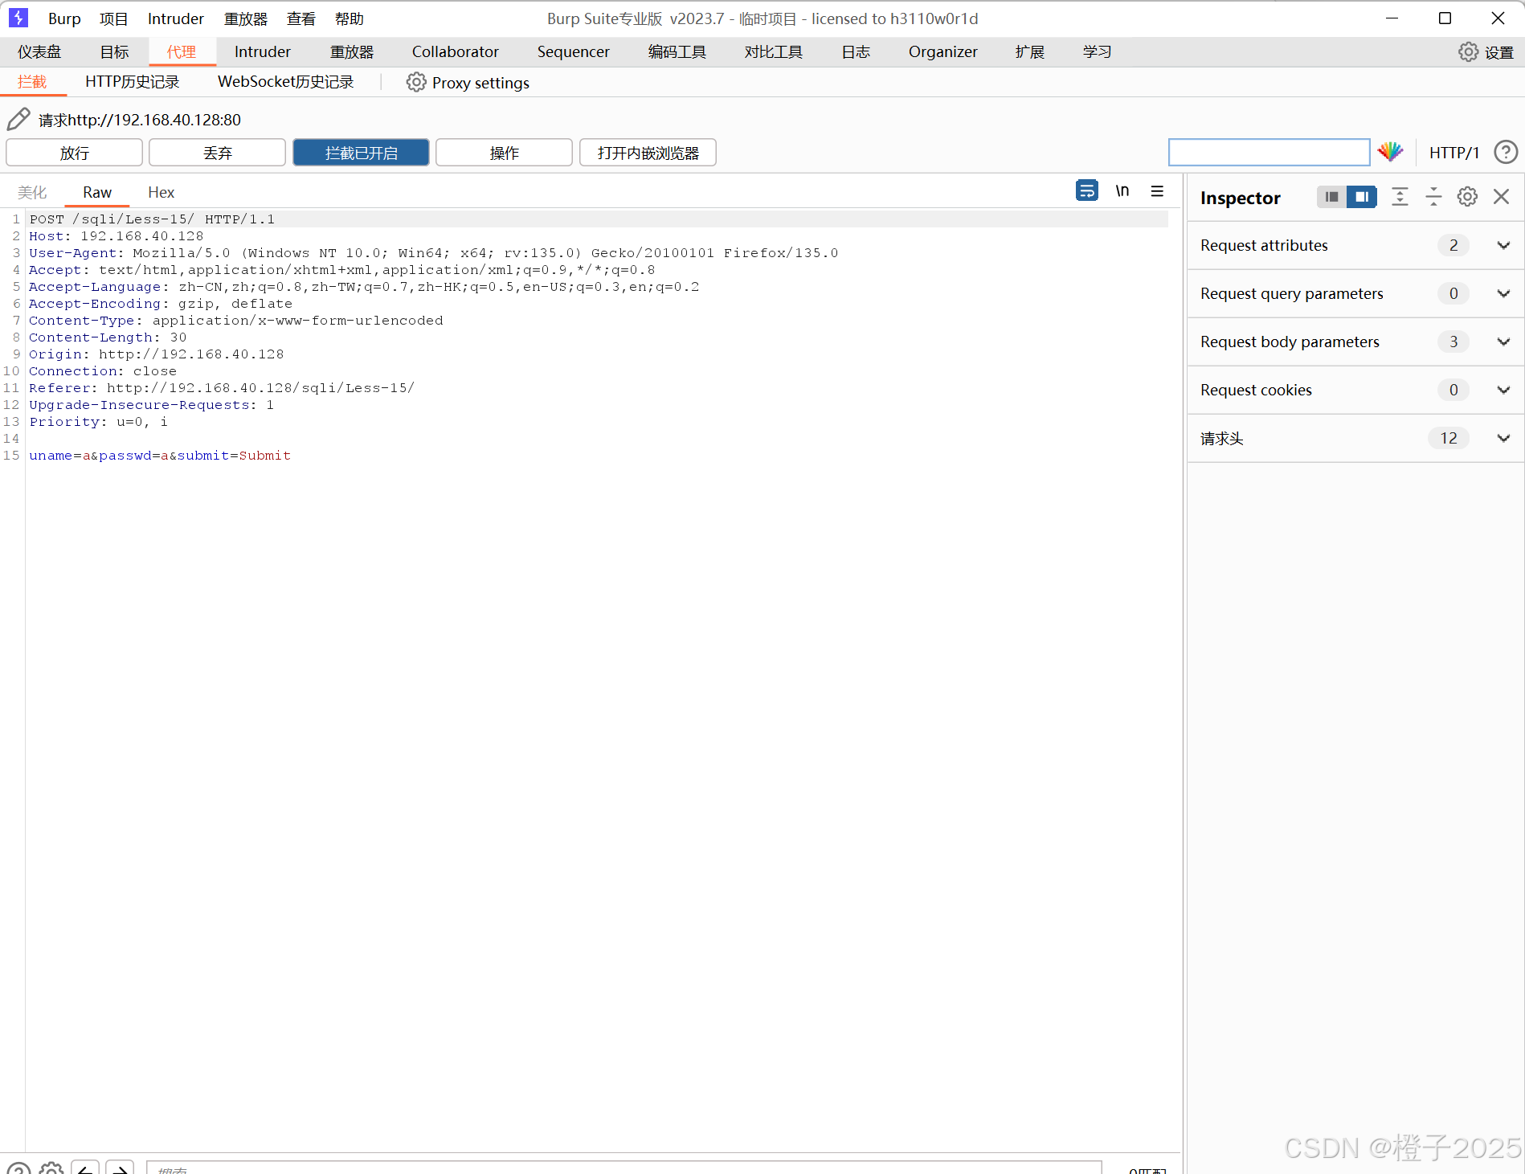Image resolution: width=1525 pixels, height=1174 pixels.
Task: Open the editor hamburger menu icon
Action: (1157, 191)
